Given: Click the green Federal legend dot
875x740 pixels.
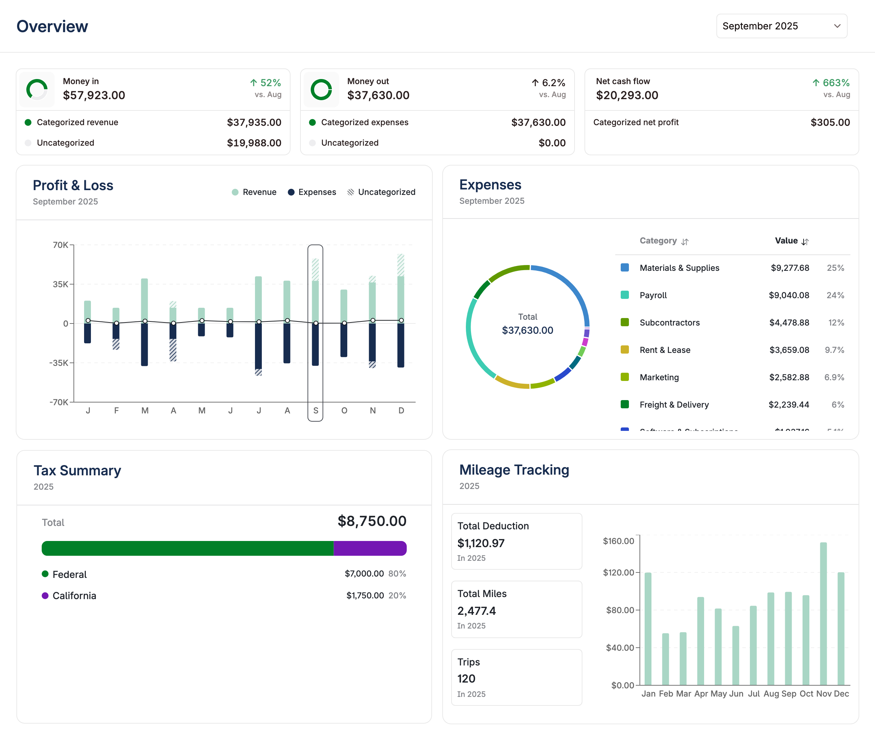Looking at the screenshot, I should pos(45,574).
